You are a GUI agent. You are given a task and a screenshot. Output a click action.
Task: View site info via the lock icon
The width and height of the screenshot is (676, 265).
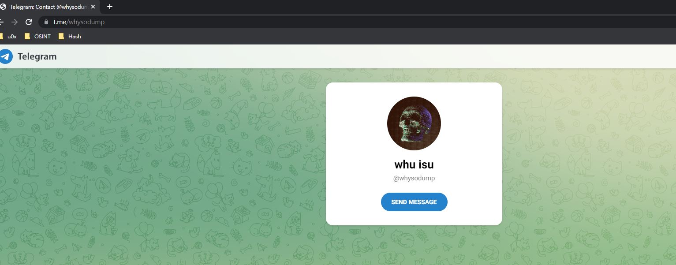pyautogui.click(x=46, y=22)
